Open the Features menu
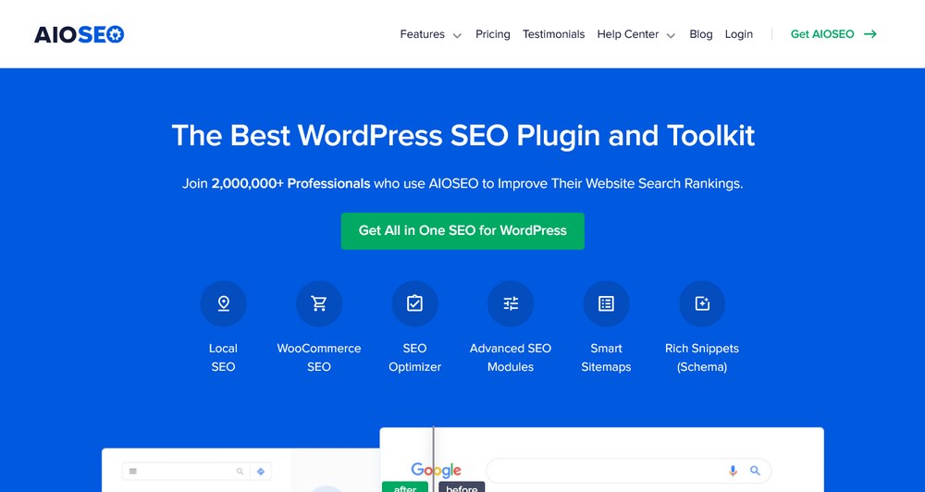This screenshot has height=492, width=925. click(x=423, y=34)
